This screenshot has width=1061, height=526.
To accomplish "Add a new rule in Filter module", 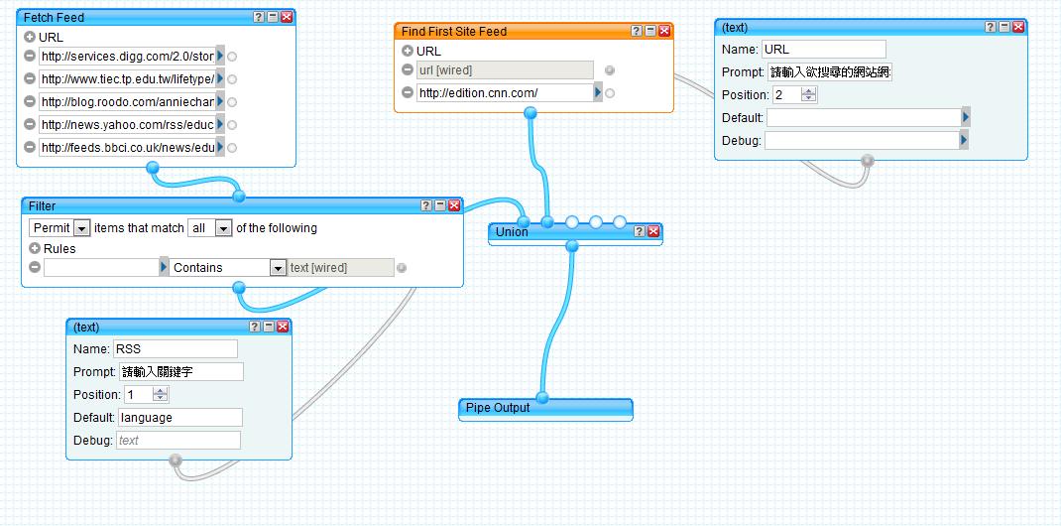I will tap(35, 249).
